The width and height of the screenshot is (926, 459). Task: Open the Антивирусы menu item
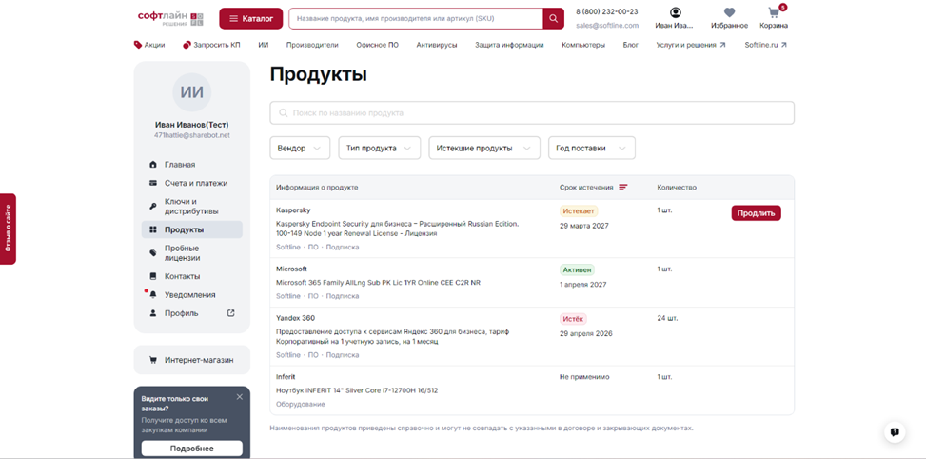(437, 45)
